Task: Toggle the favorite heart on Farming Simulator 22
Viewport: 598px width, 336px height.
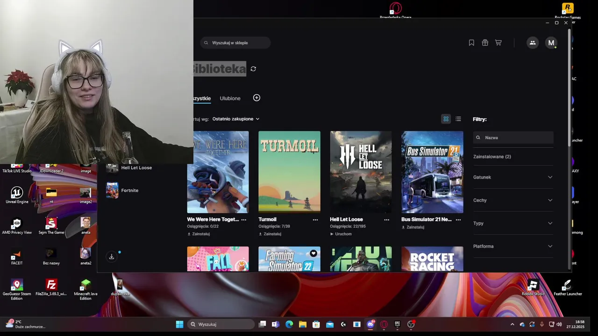Action: click(x=313, y=253)
